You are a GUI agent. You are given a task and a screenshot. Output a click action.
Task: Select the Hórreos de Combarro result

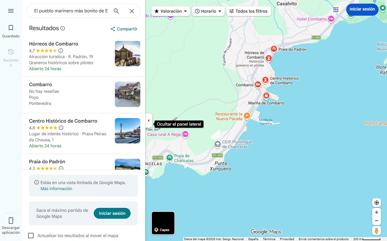pos(54,44)
